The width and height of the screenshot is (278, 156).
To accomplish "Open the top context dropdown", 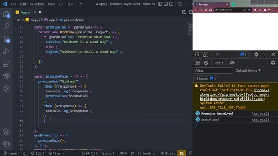I will 219,63.
